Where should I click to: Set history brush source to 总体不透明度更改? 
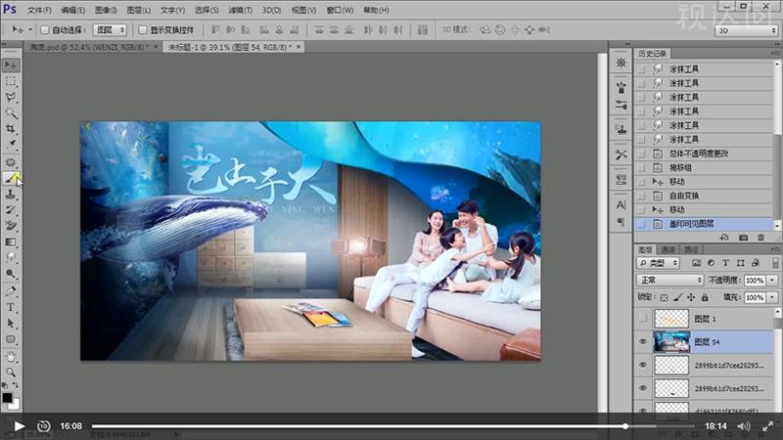(641, 154)
